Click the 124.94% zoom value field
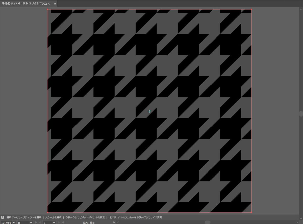This screenshot has height=224, width=303. pos(6,222)
